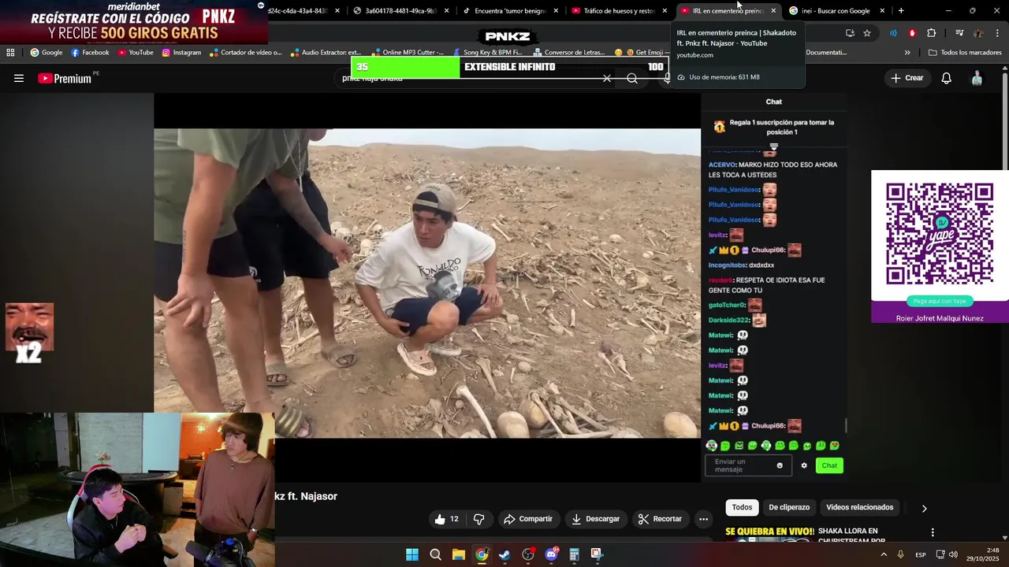Open the emoji picker in chat input

click(x=780, y=465)
